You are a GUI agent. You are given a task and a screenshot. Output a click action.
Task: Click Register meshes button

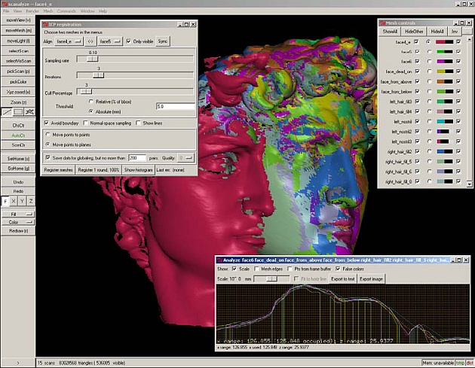coord(59,170)
